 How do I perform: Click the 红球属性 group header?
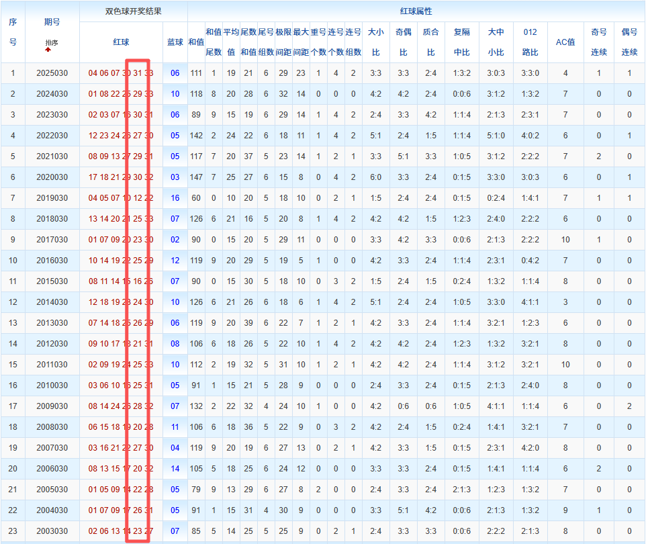pos(416,11)
